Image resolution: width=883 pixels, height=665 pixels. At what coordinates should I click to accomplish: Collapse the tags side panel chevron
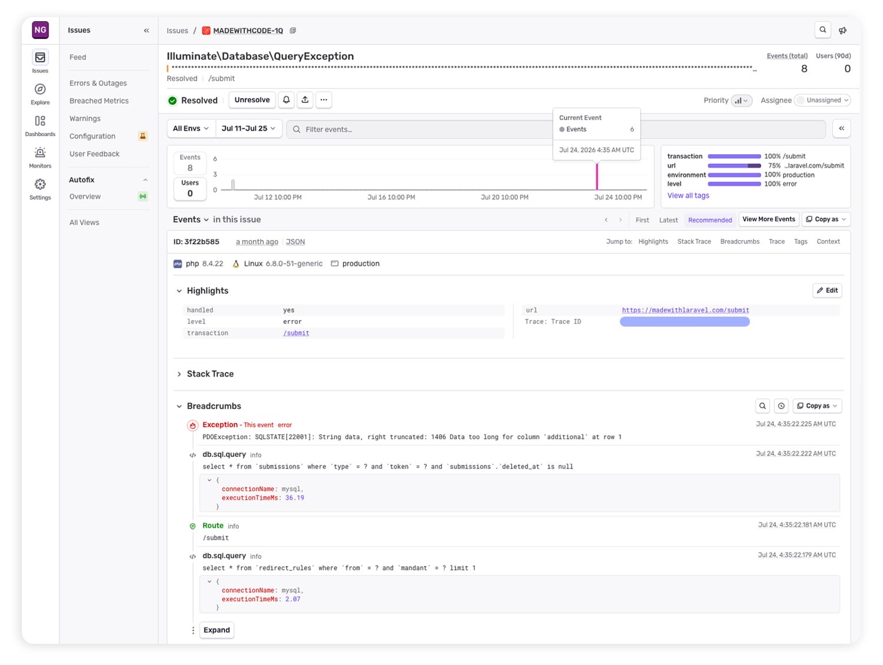coord(842,128)
